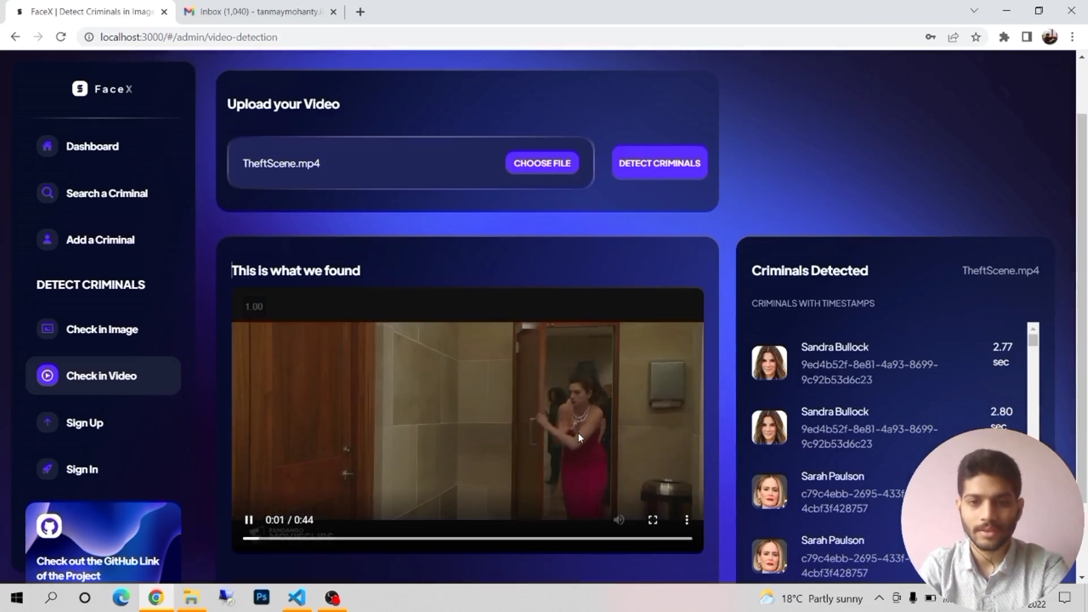Click the Check in Video play icon
1088x612 pixels.
click(x=48, y=376)
